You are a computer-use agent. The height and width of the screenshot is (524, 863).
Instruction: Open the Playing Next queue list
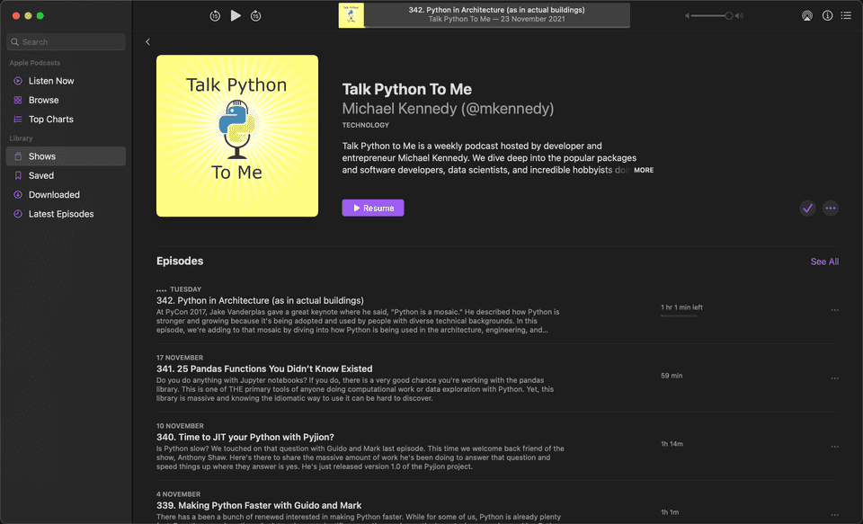(846, 15)
